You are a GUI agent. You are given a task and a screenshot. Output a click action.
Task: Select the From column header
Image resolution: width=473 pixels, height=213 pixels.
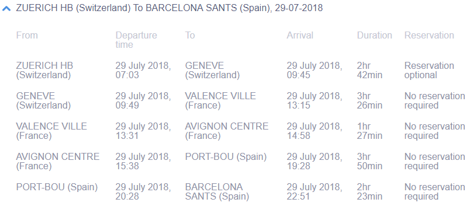[x=27, y=35]
